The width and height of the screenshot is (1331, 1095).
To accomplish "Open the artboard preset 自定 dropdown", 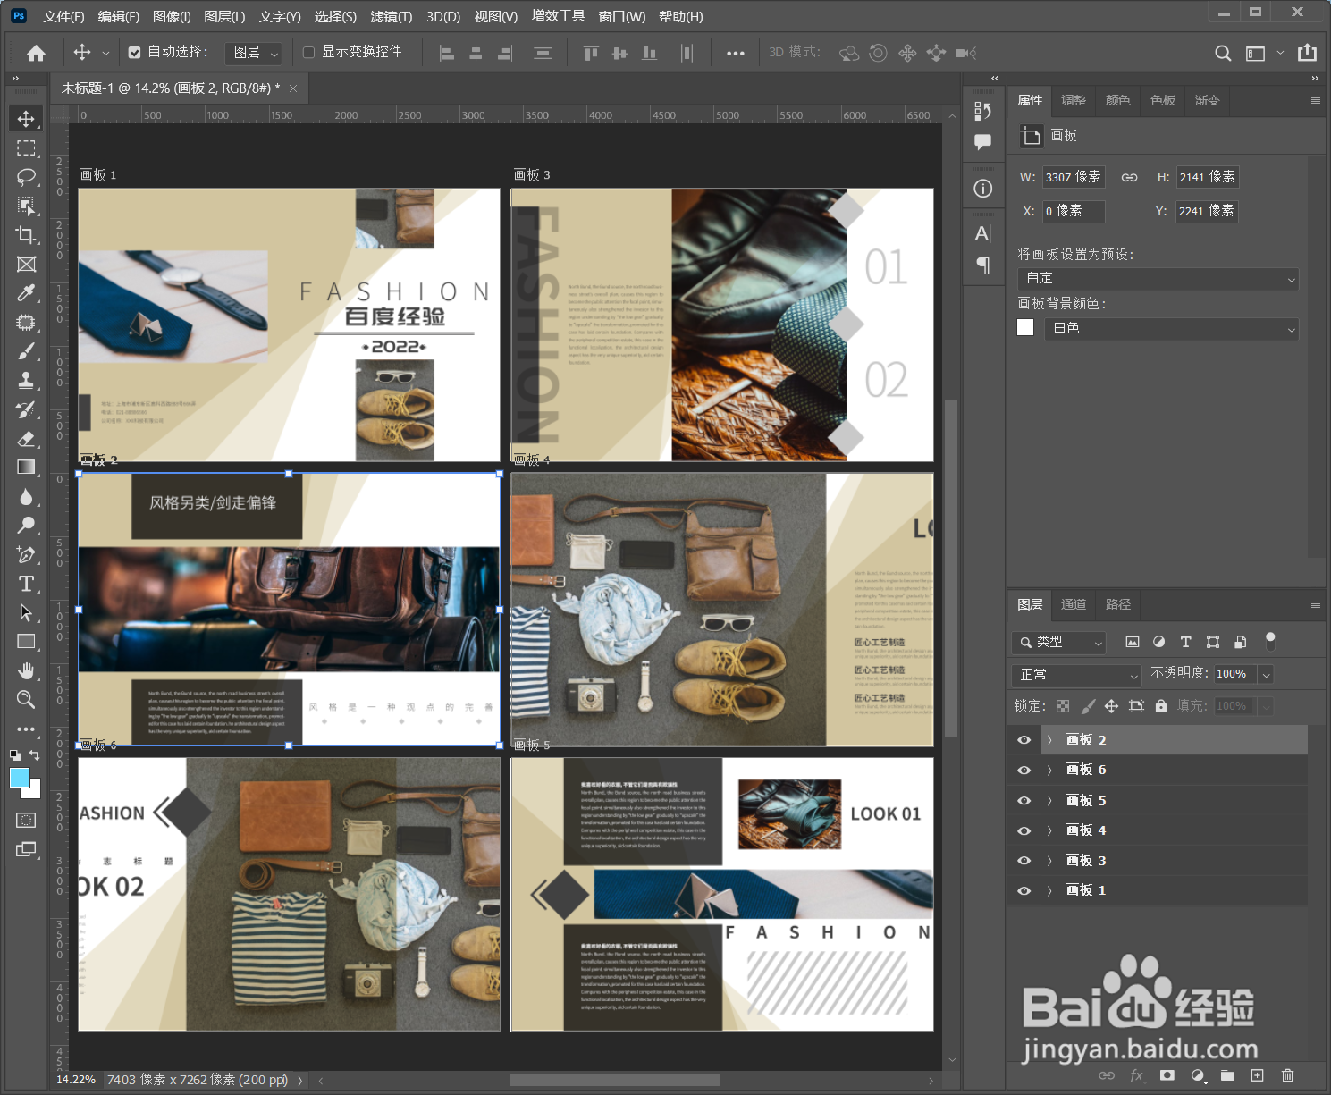I will click(x=1158, y=279).
